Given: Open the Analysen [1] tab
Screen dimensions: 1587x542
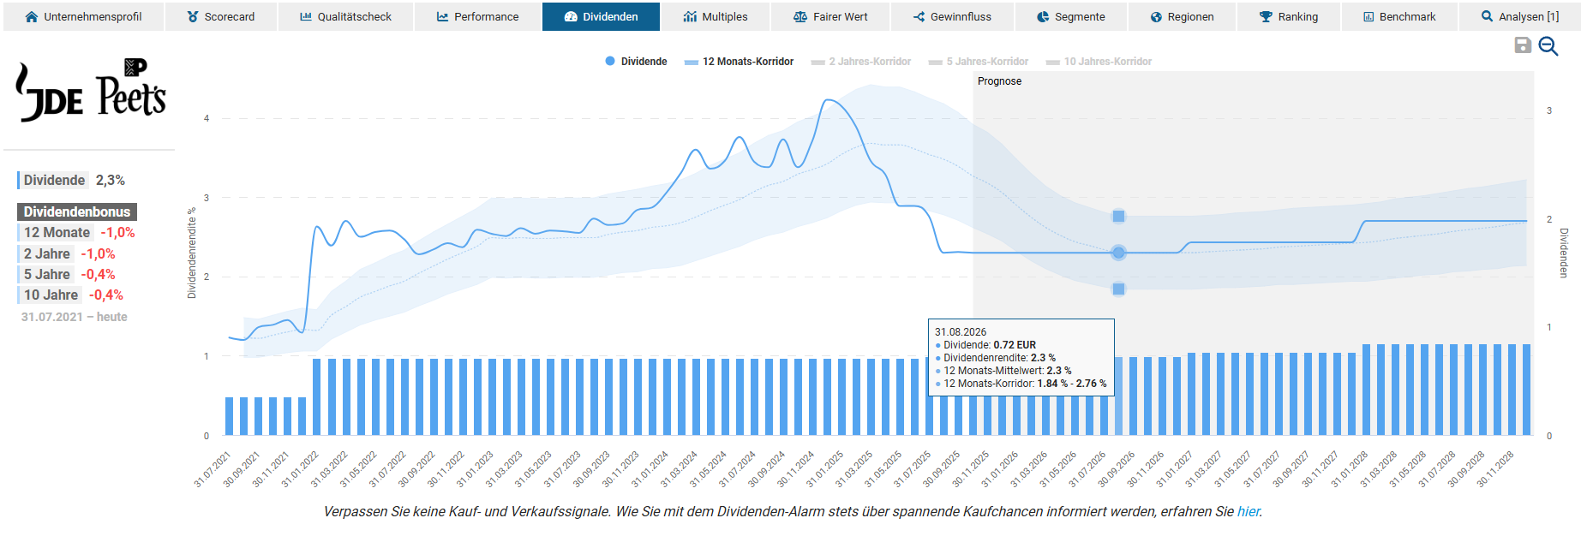Looking at the screenshot, I should [x=1519, y=17].
